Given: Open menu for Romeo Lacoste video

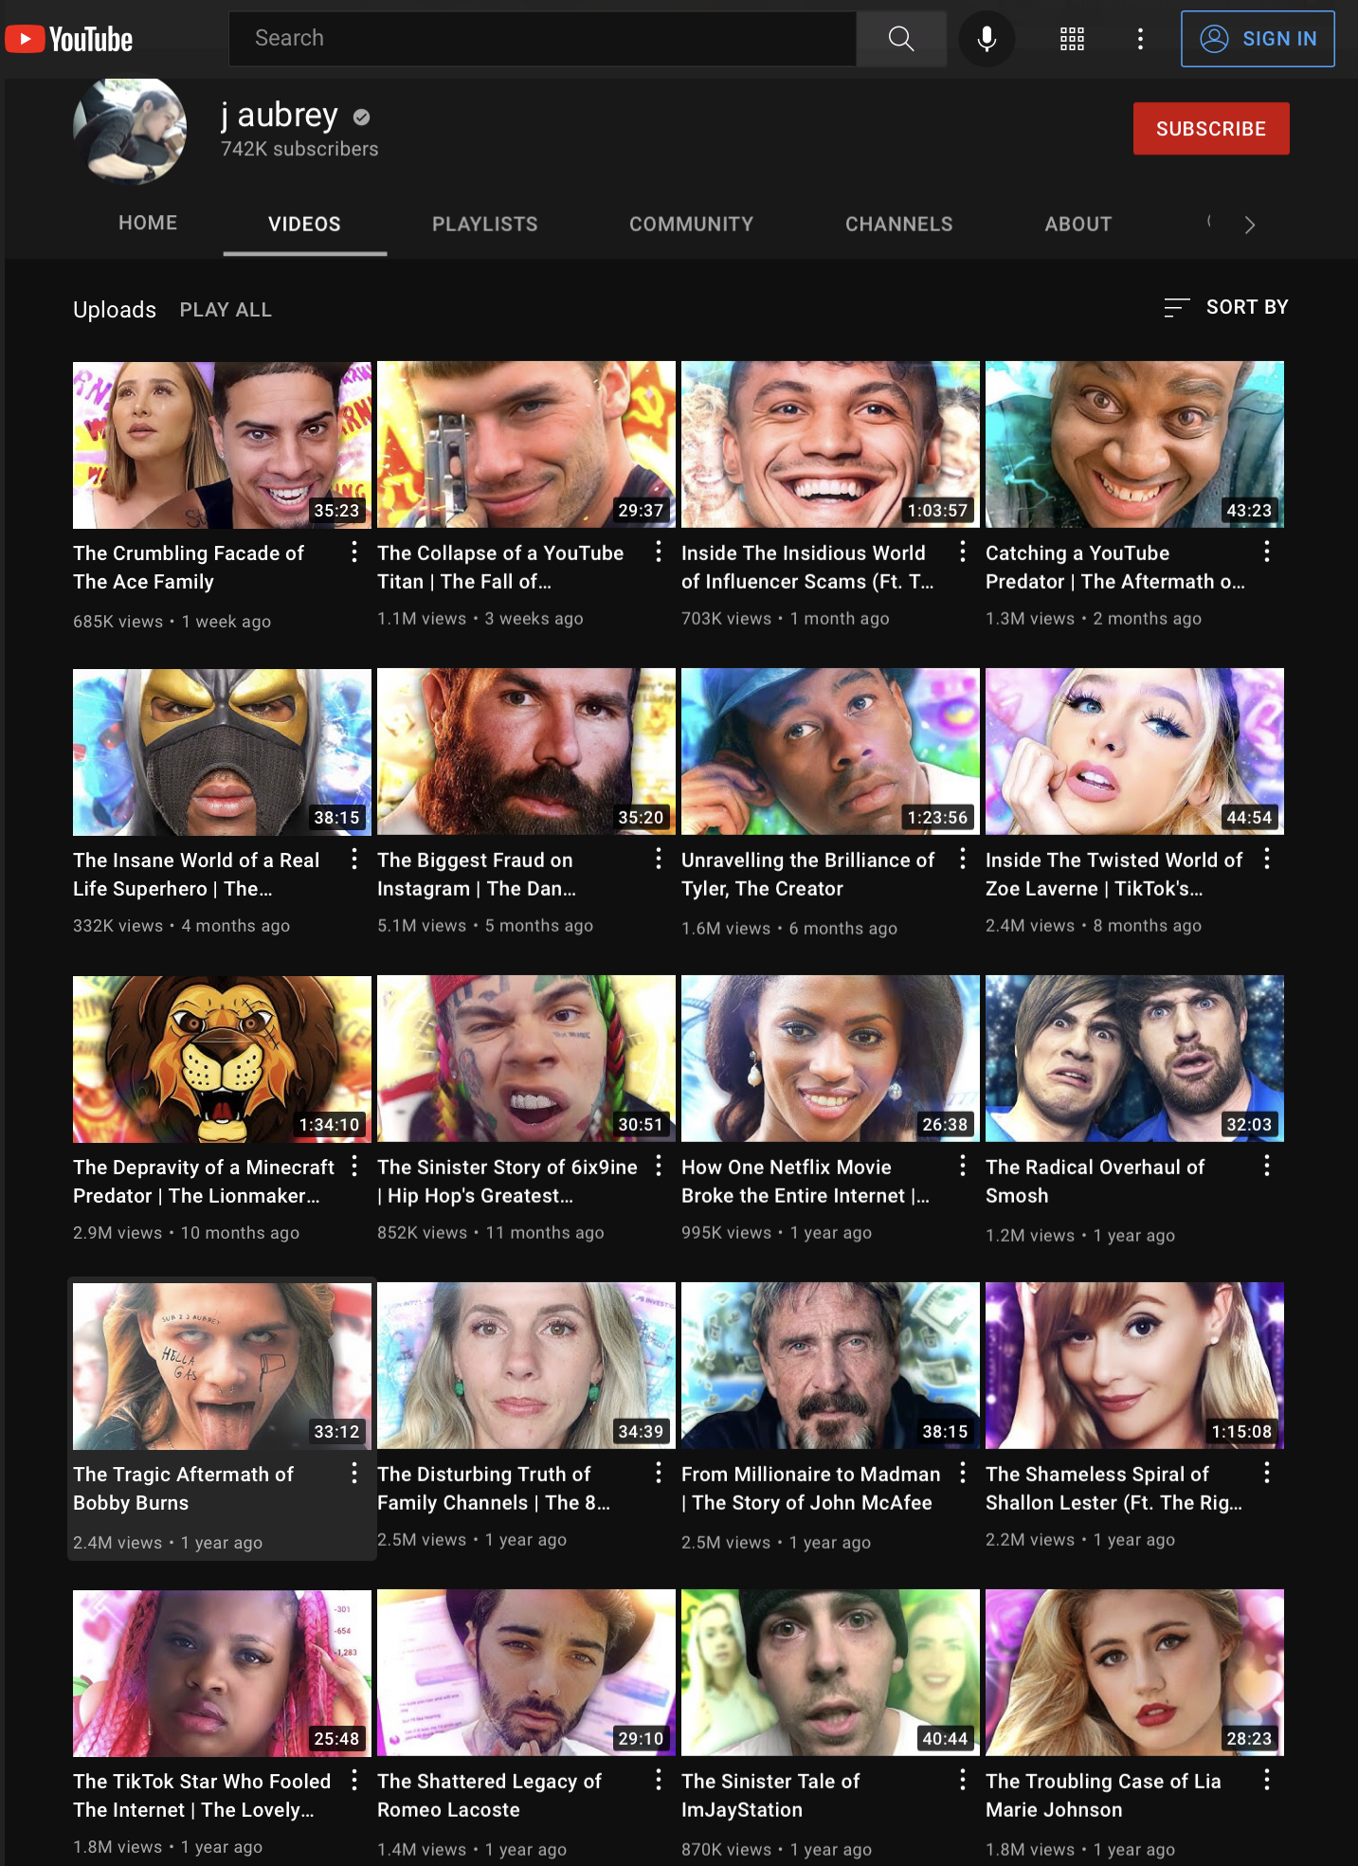Looking at the screenshot, I should [659, 1780].
